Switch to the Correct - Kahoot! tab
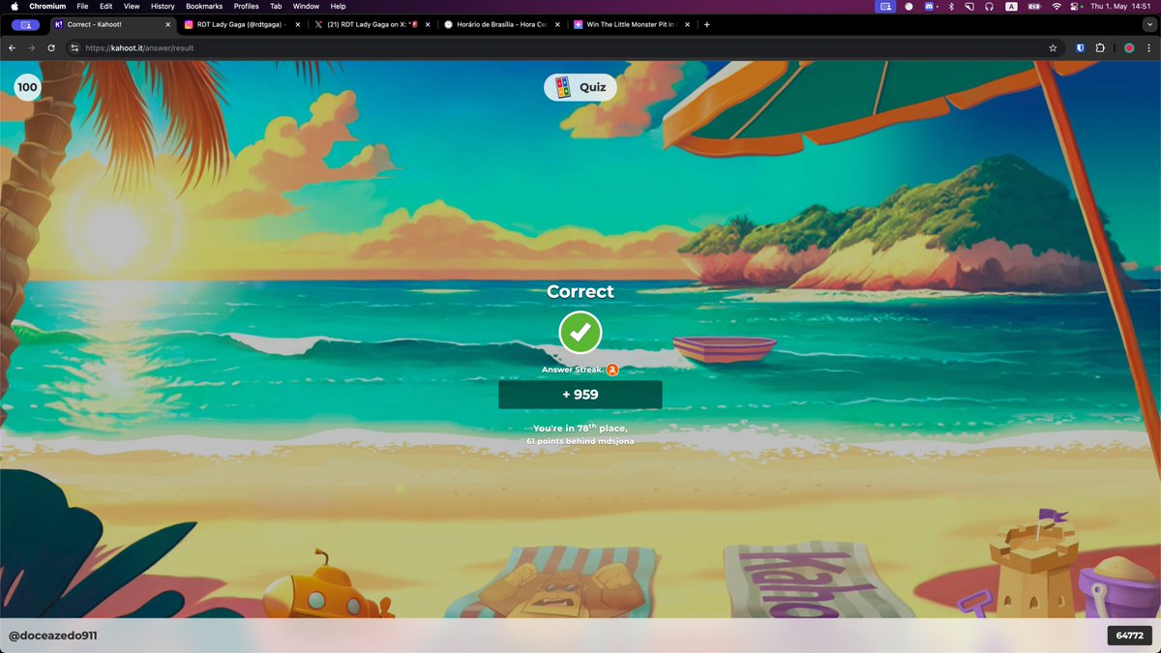 111,24
